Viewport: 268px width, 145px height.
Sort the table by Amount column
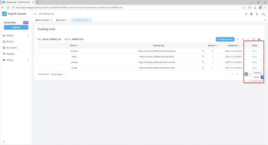(x=216, y=45)
